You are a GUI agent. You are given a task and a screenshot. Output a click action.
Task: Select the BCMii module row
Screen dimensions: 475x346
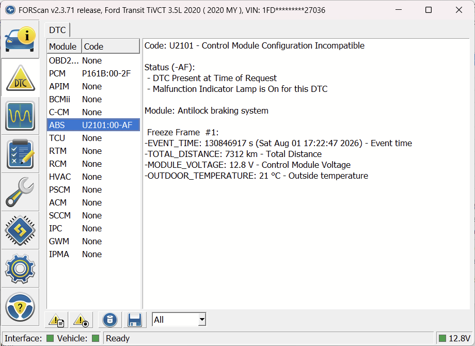click(x=93, y=99)
